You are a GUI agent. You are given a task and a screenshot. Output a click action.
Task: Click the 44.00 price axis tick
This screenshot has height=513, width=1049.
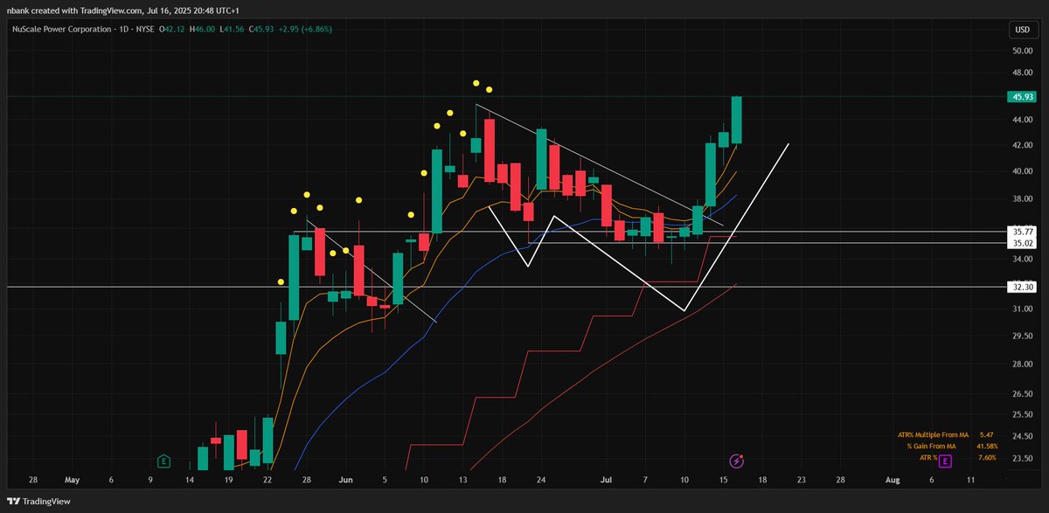click(x=1022, y=121)
